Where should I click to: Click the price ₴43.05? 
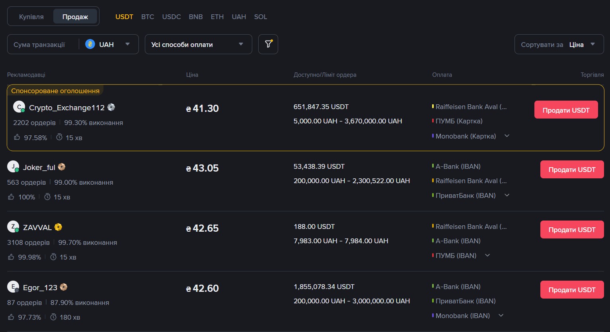pos(203,168)
